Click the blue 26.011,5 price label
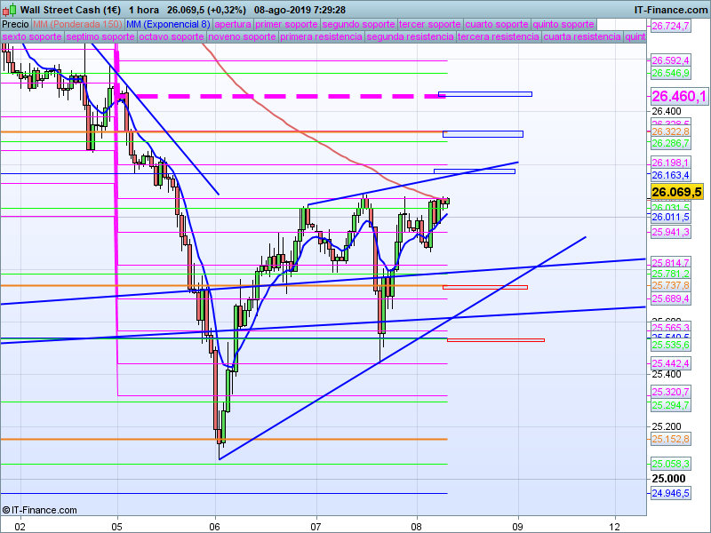The width and height of the screenshot is (711, 533). pyautogui.click(x=671, y=217)
